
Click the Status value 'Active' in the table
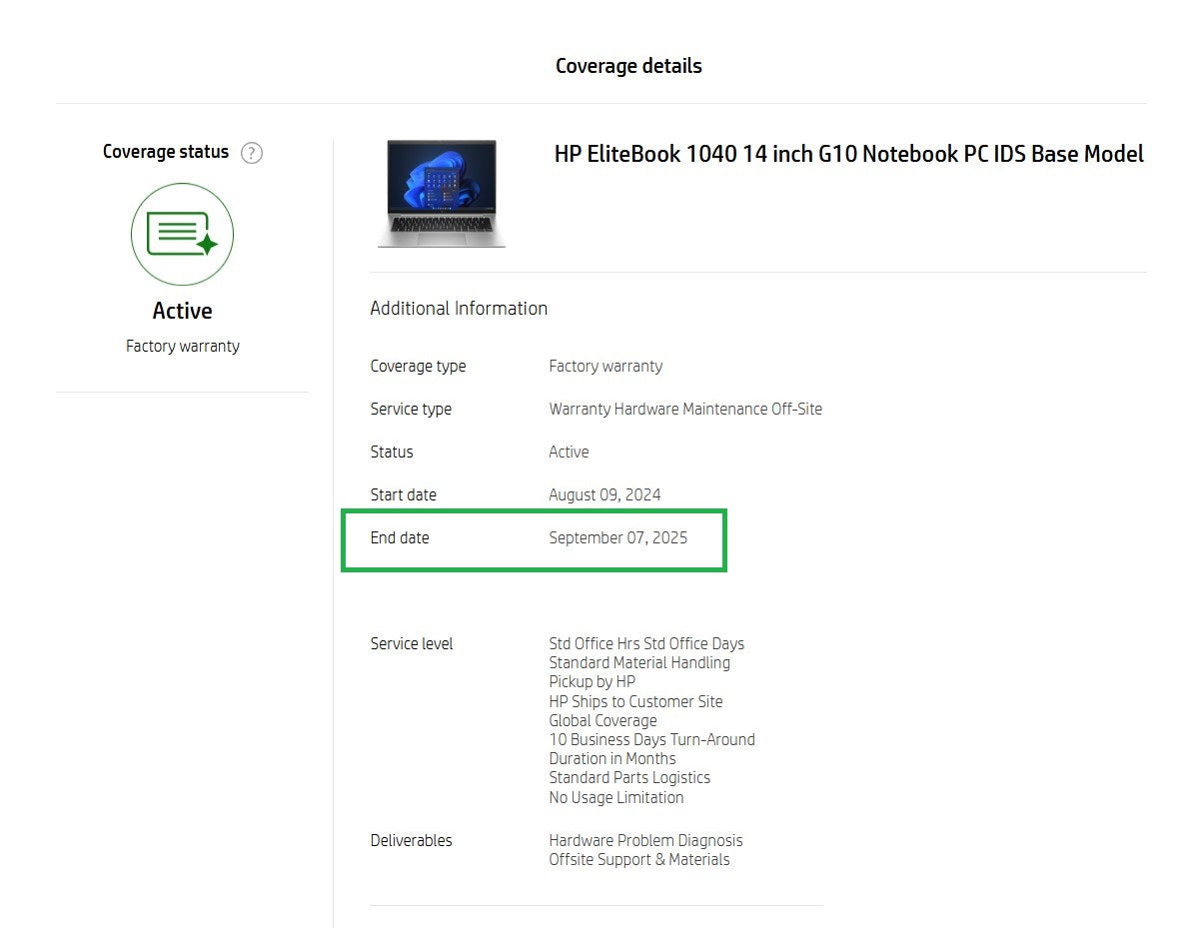(x=570, y=452)
